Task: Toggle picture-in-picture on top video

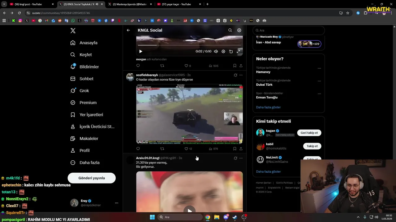Action: pyautogui.click(x=231, y=51)
